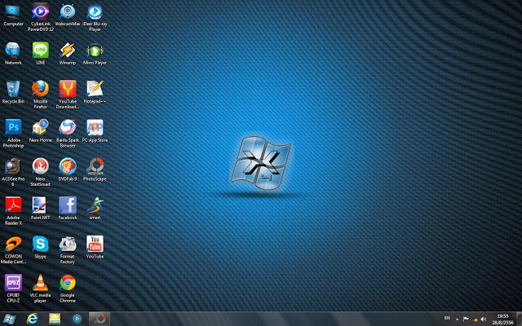Select the PC App Store icon
This screenshot has width=522, height=326.
(x=95, y=131)
